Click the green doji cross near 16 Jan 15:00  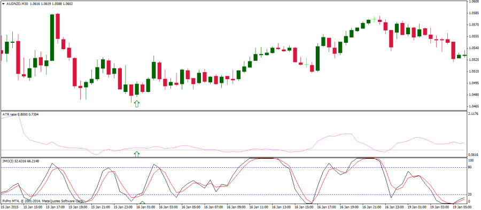pos(306,64)
